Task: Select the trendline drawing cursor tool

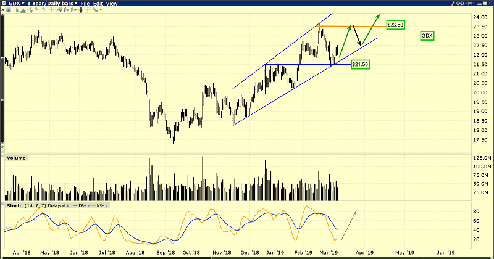Action: [30, 10]
